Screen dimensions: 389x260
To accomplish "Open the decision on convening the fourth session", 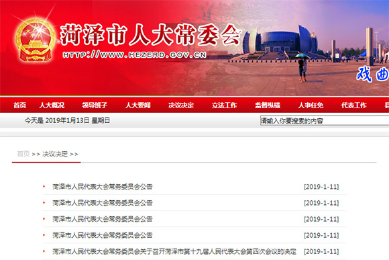I will 174,251.
